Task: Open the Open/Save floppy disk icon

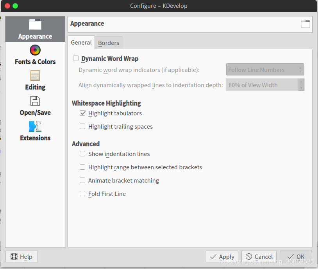Action: [x=35, y=101]
